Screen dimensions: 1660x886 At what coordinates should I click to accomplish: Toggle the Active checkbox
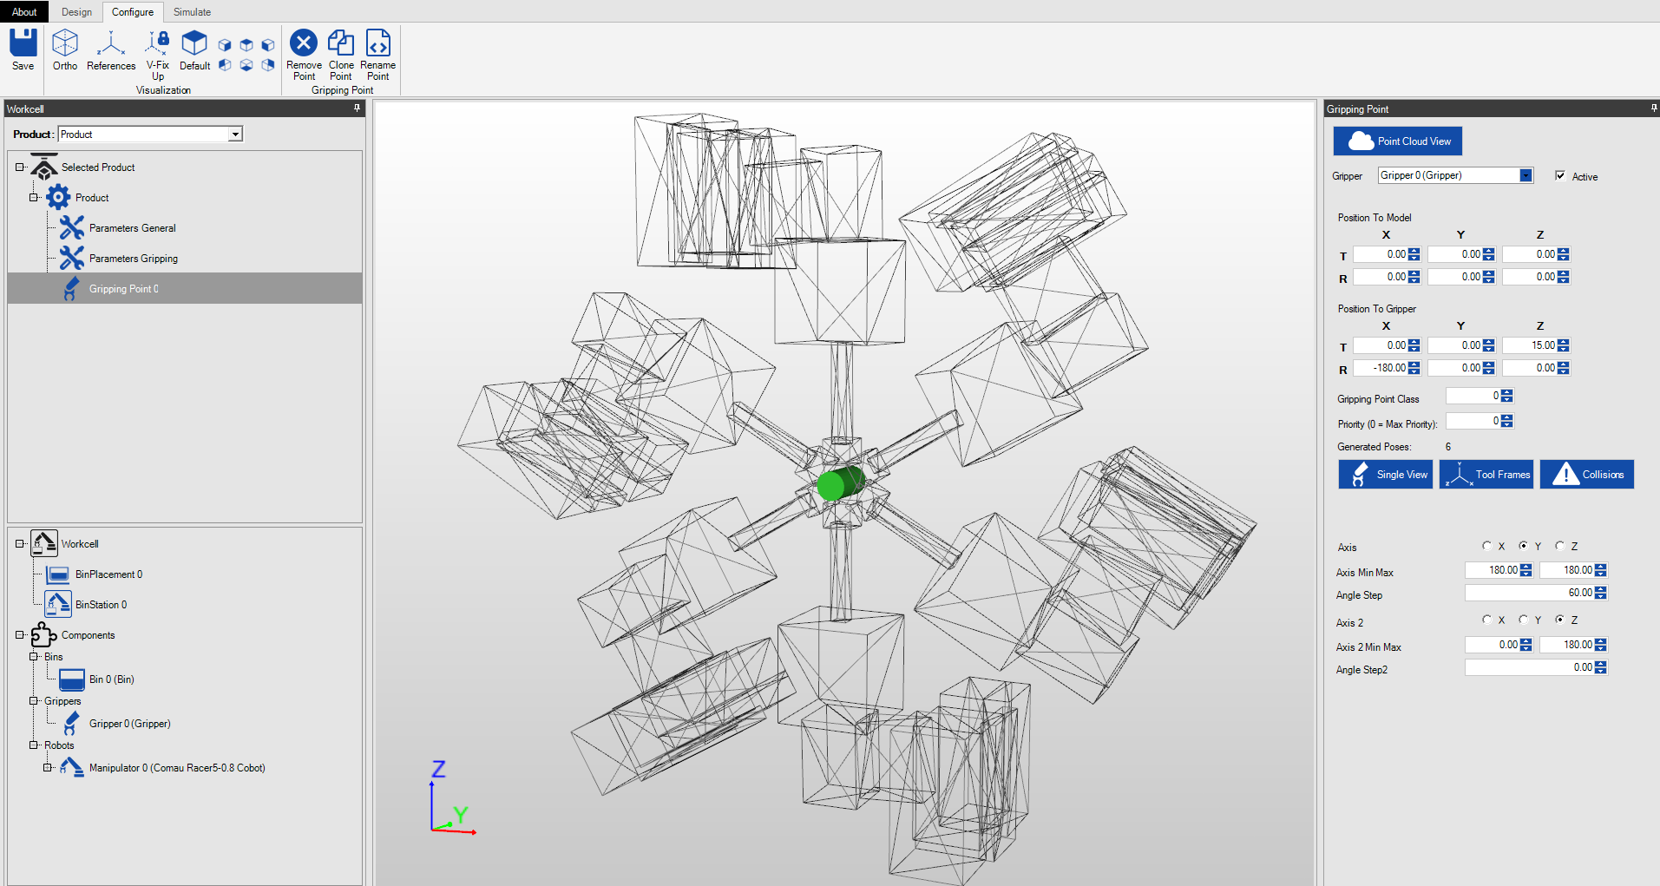1560,175
